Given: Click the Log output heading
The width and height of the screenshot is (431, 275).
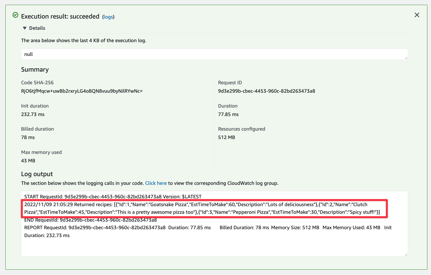Looking at the screenshot, I should tap(37, 174).
